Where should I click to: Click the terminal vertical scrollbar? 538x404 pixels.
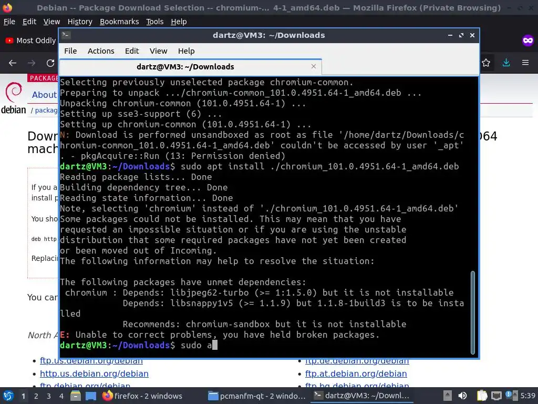473,312
